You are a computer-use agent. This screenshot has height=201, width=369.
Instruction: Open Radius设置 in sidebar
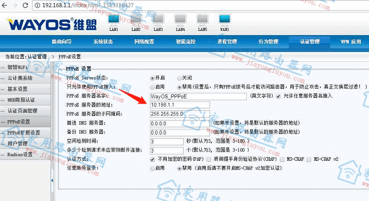25,155
